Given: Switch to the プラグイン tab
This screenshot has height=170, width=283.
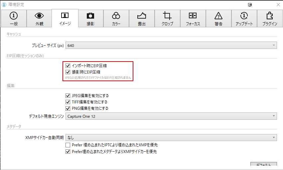Looking at the screenshot, I should [270, 18].
